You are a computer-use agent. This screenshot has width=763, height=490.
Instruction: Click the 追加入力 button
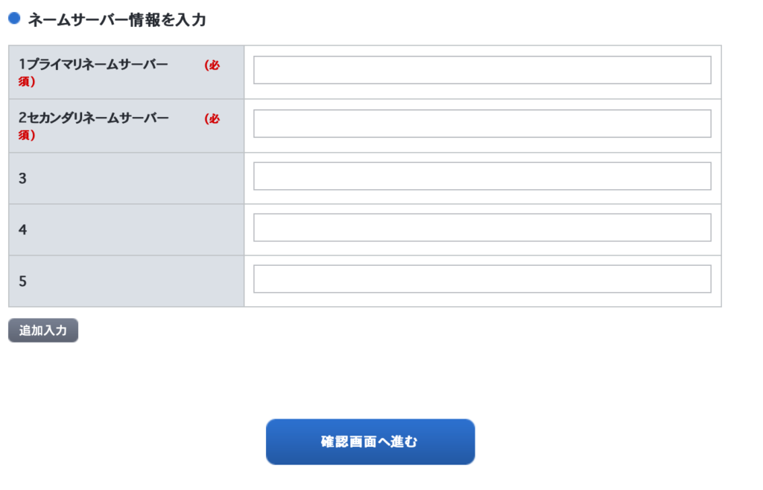43,331
